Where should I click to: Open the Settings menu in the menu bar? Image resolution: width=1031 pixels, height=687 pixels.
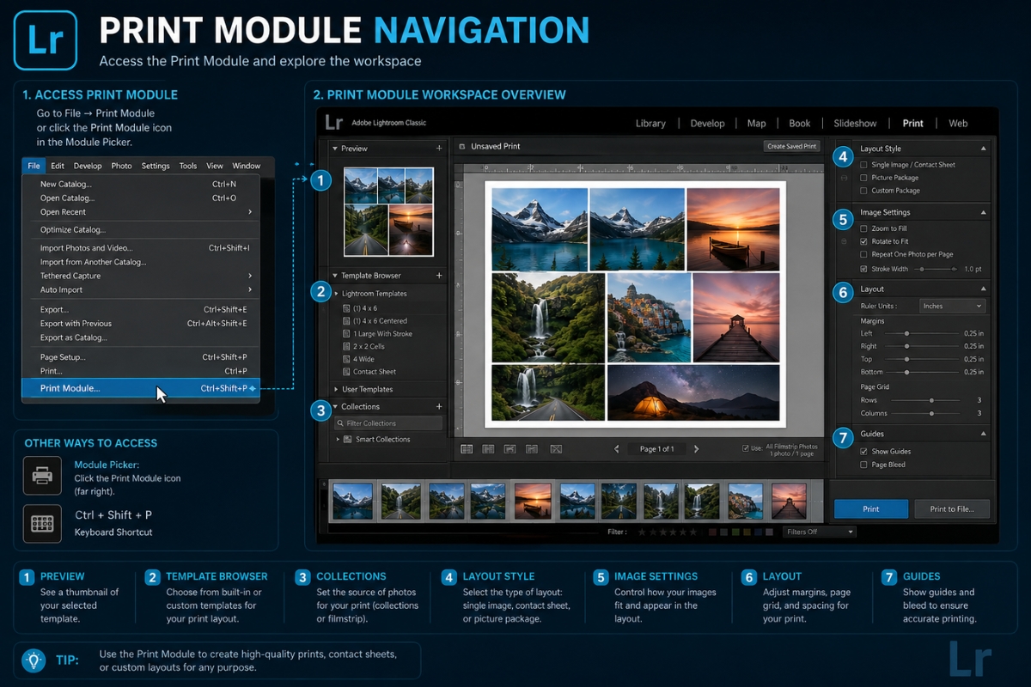[x=156, y=166]
